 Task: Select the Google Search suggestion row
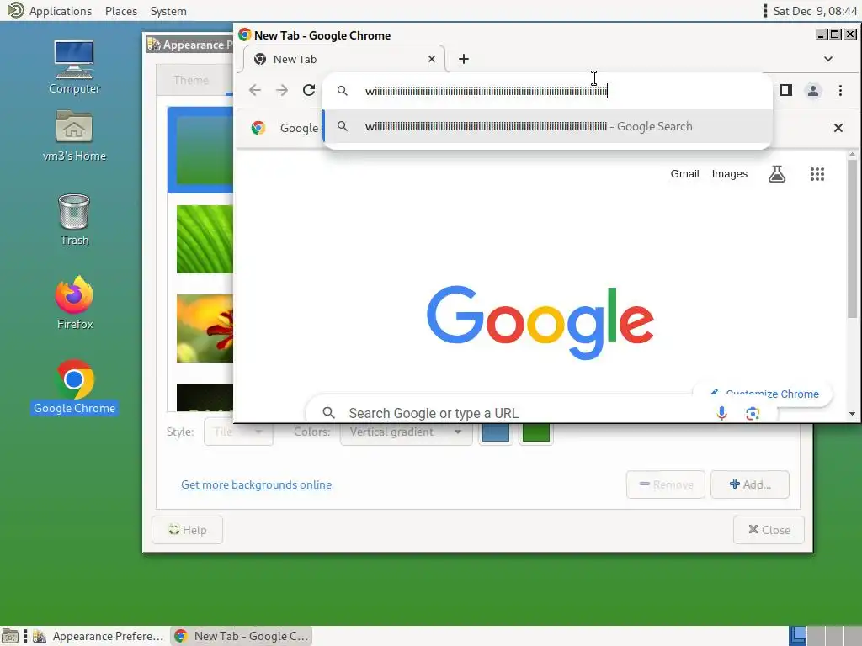[547, 126]
